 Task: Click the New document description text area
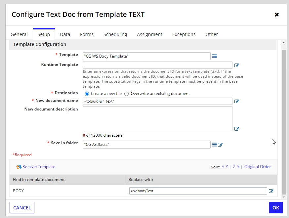(158, 118)
